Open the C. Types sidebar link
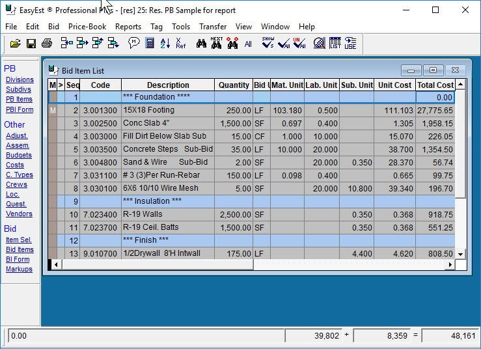 [x=20, y=174]
